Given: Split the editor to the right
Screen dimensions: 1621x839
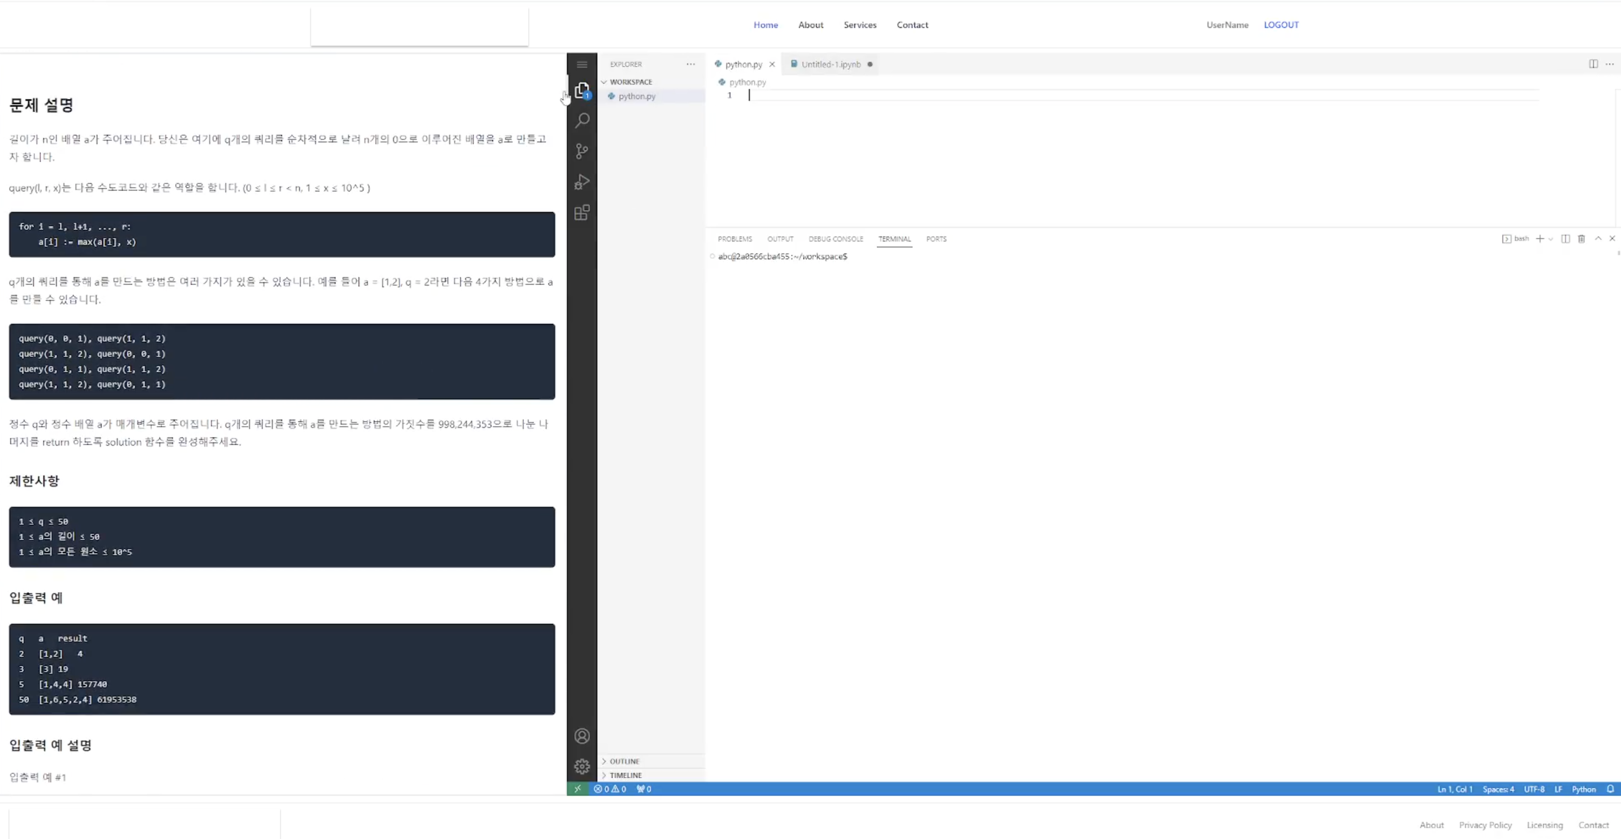Looking at the screenshot, I should pyautogui.click(x=1593, y=64).
